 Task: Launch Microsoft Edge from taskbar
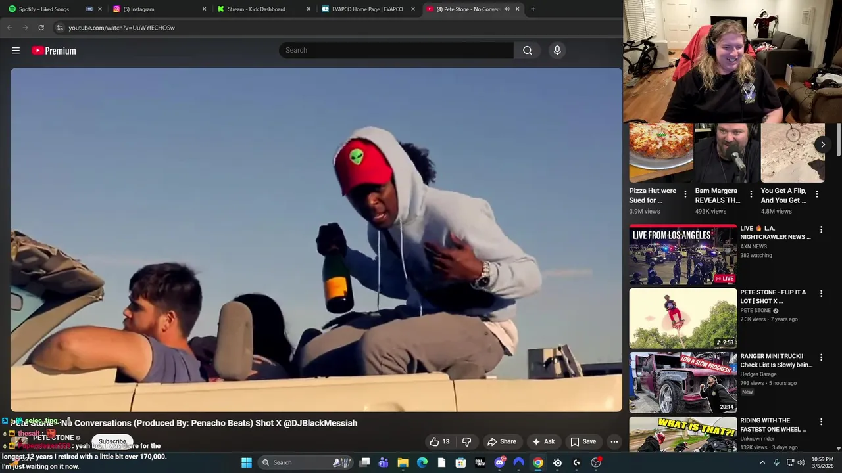point(422,462)
